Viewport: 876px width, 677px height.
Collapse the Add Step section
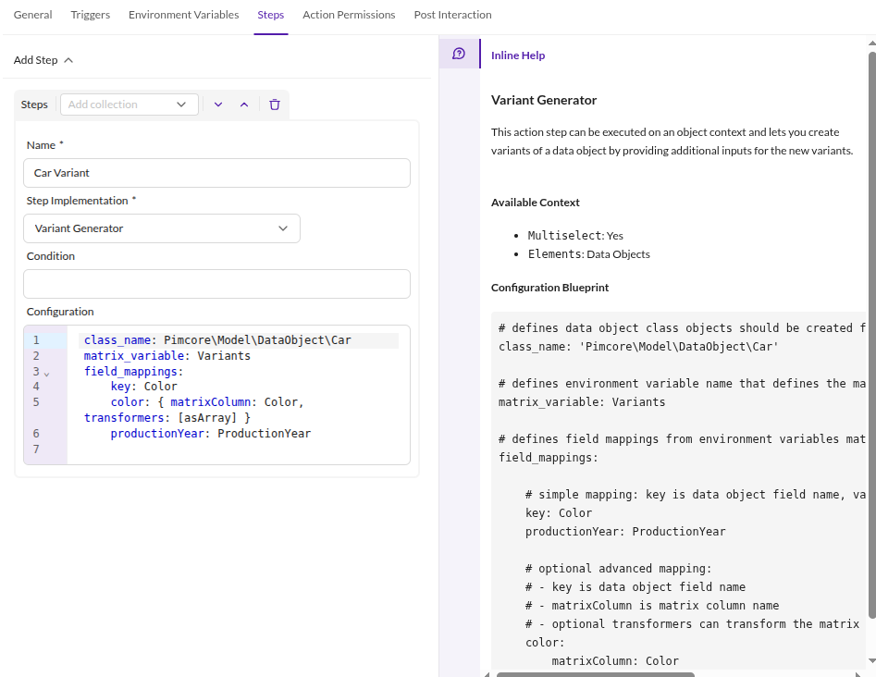43,60
